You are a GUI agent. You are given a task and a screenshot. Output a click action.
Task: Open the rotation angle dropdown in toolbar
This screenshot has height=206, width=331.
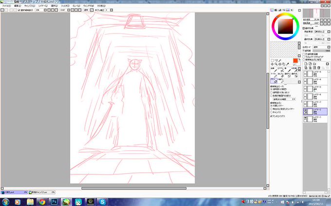pyautogui.click(x=69, y=10)
